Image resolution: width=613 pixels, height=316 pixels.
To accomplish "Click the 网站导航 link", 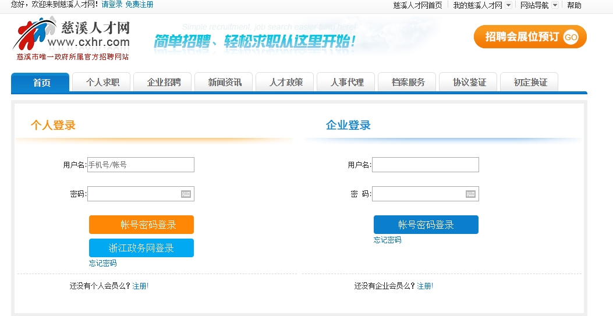I will [534, 5].
